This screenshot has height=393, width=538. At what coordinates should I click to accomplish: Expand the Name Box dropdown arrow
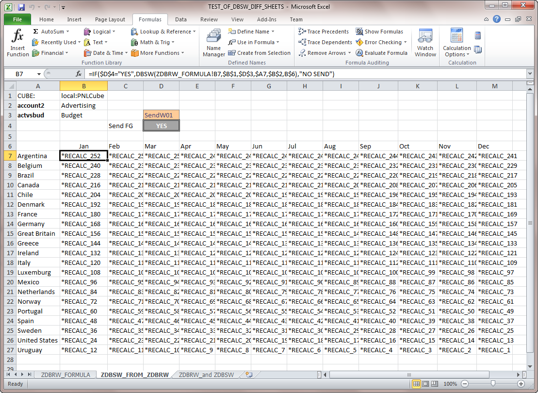tap(39, 74)
